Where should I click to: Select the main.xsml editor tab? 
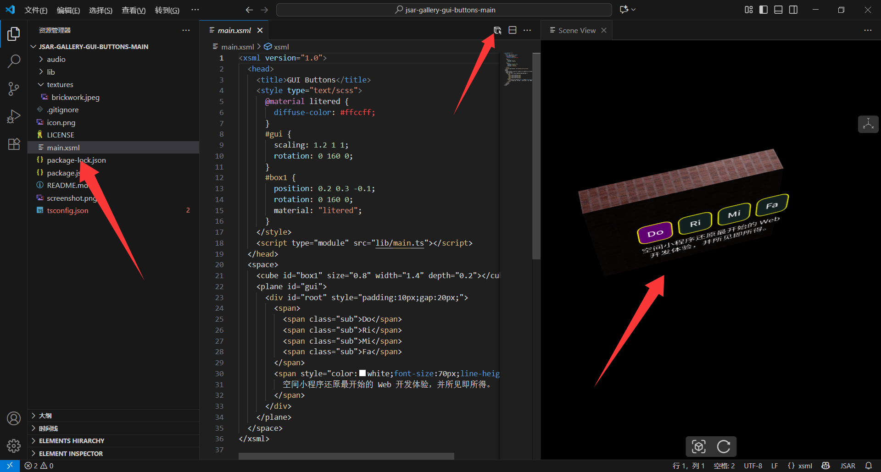pyautogui.click(x=234, y=30)
